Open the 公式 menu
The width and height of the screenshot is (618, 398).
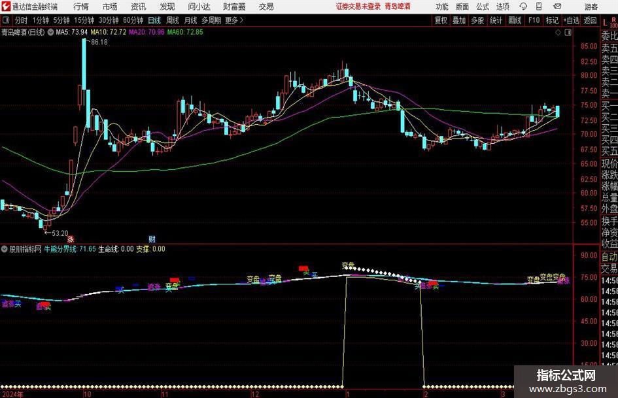(x=482, y=7)
